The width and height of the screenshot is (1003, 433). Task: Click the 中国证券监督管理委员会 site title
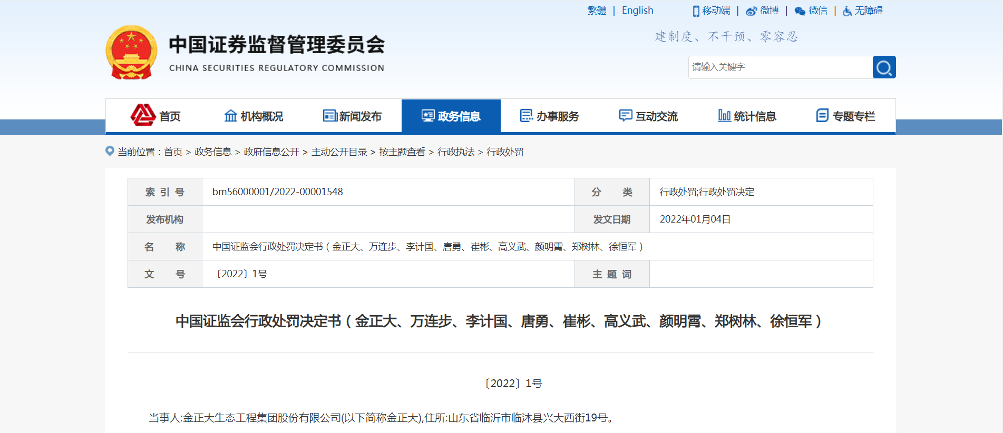[x=277, y=45]
